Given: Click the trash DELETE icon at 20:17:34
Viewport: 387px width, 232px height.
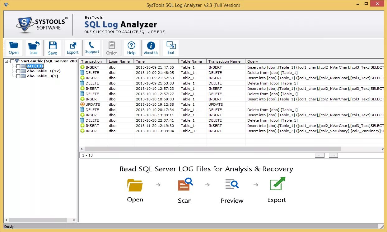Looking at the screenshot, I should [82, 110].
